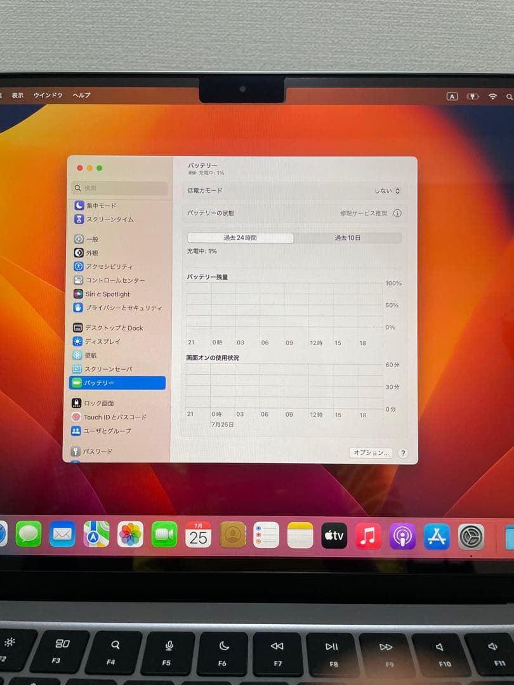The height and width of the screenshot is (685, 514).
Task: Open the ウインドウ menu
Action: coord(48,95)
